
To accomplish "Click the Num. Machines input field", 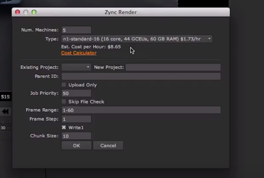I will 76,30.
